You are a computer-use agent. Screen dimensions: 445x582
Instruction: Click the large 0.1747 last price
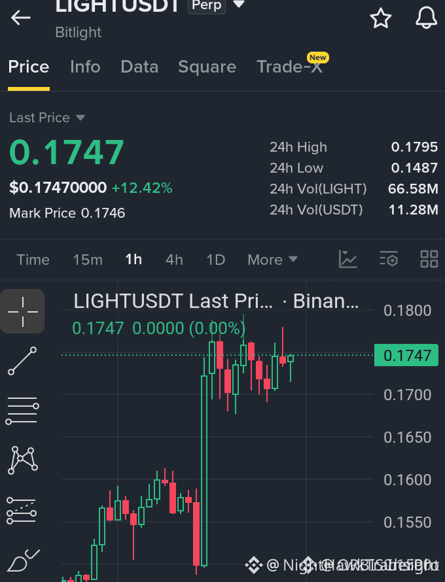coord(67,152)
